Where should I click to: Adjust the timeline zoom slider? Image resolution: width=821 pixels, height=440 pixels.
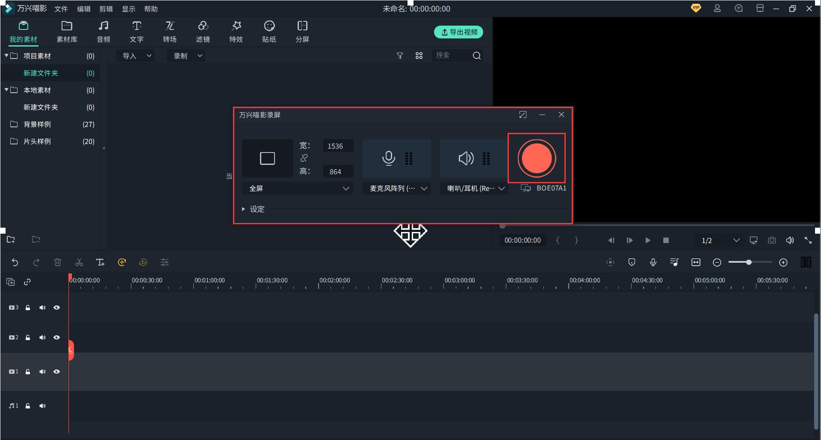point(750,262)
